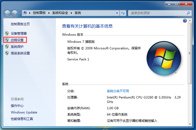Open 性能信息和工具 link
This screenshot has width=196, height=130.
[x=22, y=119]
